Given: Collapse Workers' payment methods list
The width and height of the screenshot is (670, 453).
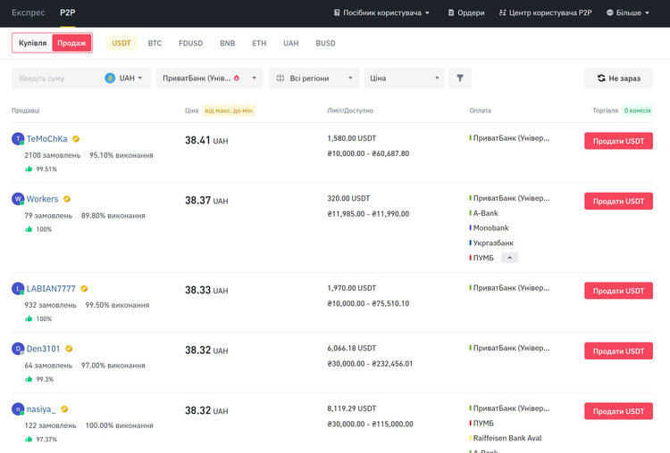Looking at the screenshot, I should [510, 258].
